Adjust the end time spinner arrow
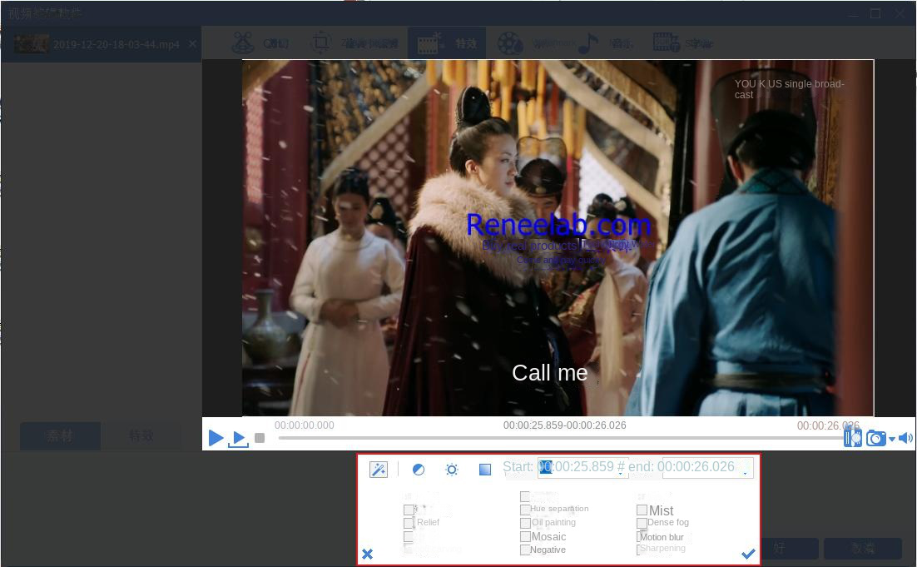917x567 pixels. tap(745, 471)
